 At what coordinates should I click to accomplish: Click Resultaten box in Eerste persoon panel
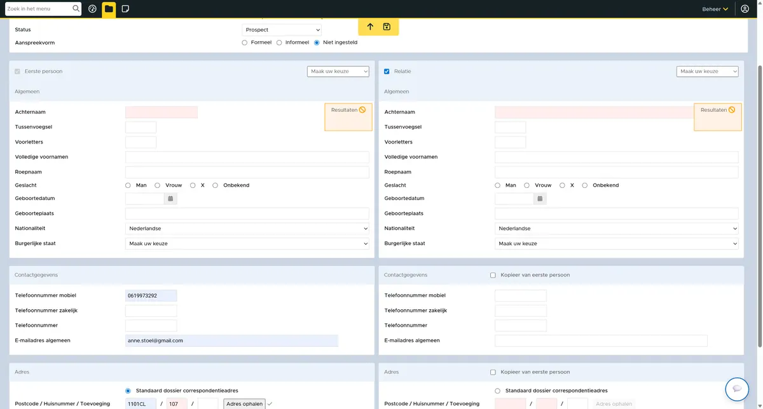click(x=348, y=117)
